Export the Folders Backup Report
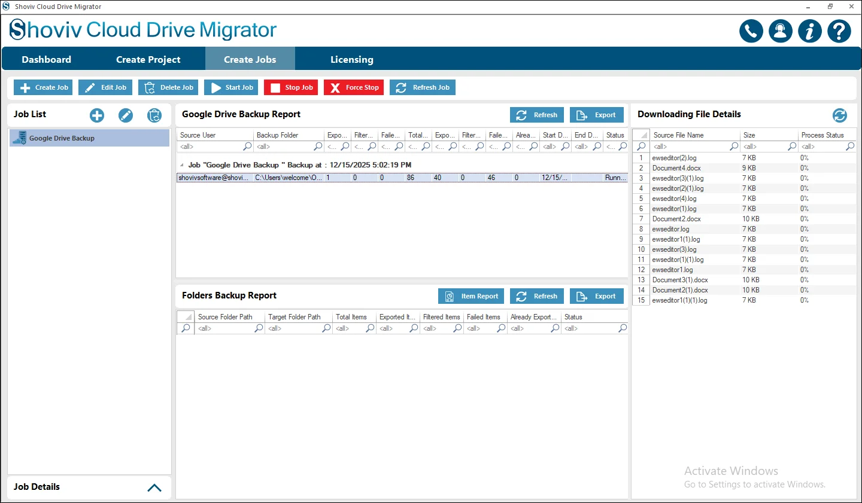This screenshot has width=862, height=503. (x=597, y=296)
